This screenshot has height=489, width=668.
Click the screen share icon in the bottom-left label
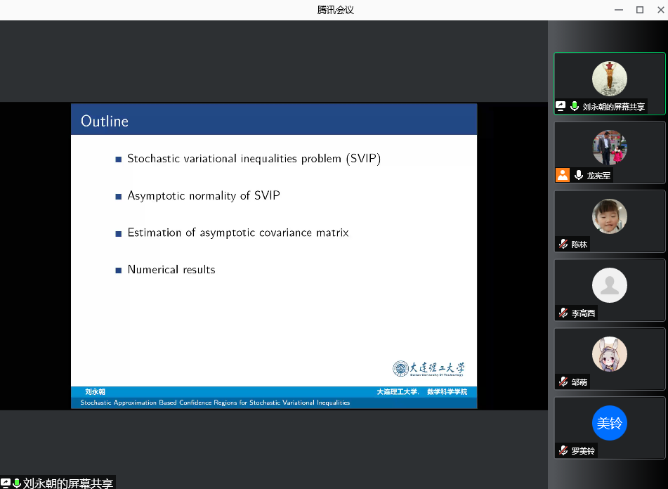tap(6, 483)
